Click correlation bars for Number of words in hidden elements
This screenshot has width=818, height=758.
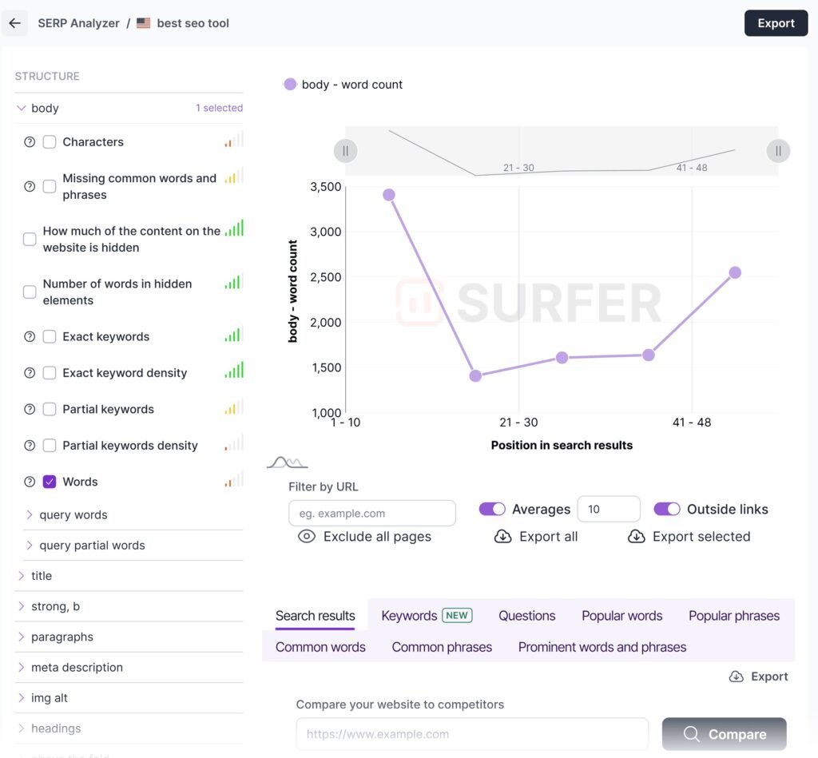234,282
